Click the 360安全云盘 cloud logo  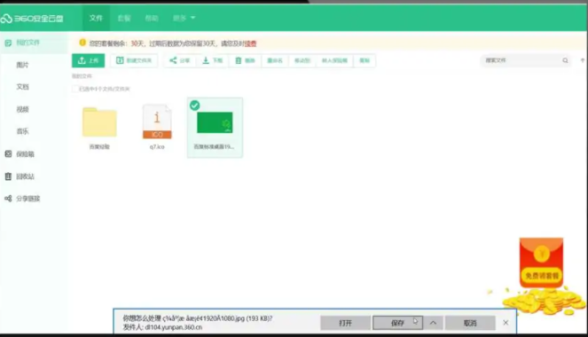coord(32,19)
